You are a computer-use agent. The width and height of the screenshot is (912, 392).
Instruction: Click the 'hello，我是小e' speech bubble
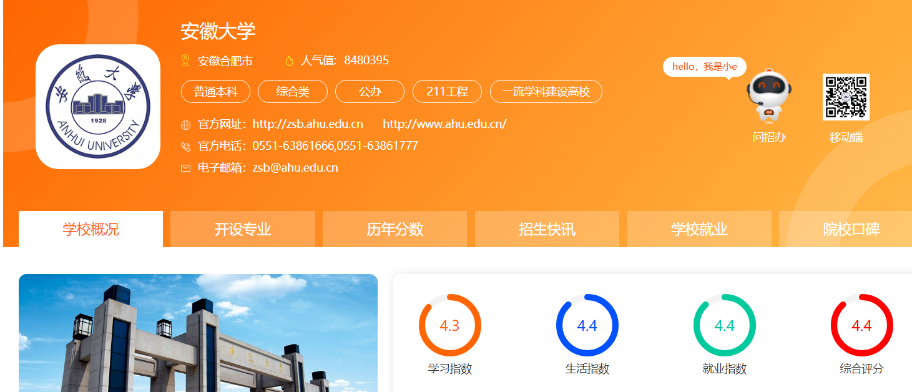click(x=705, y=67)
